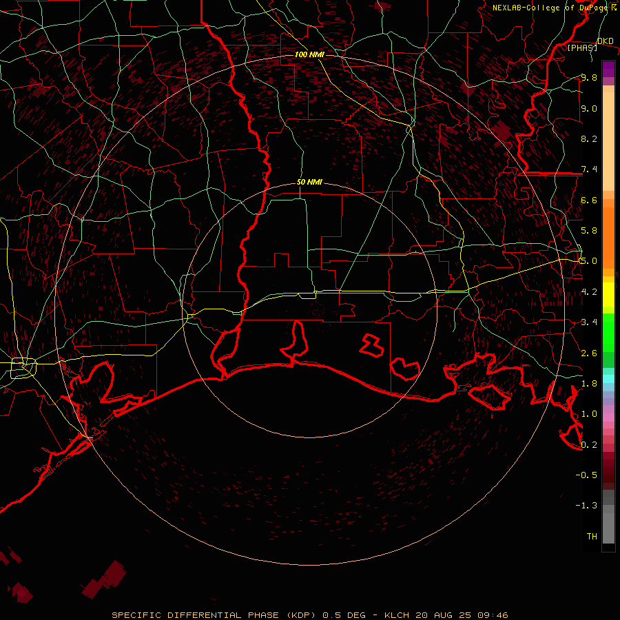Click the 0.2 legend value
The width and height of the screenshot is (620, 620).
589,445
